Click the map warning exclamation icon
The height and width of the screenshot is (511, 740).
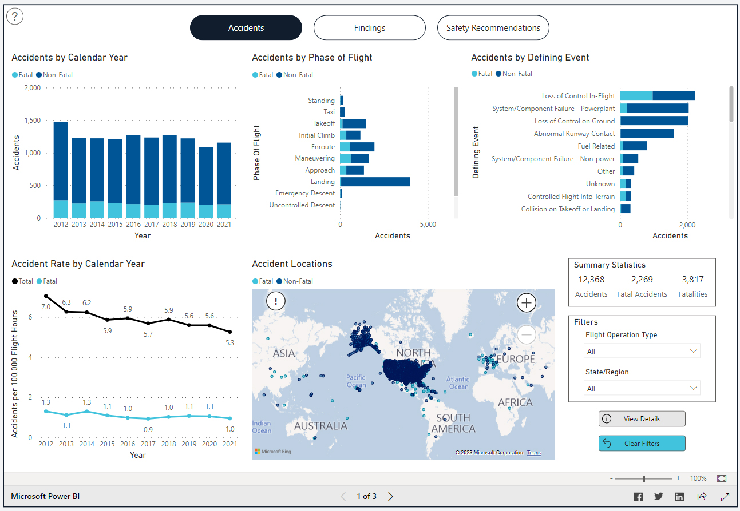(276, 301)
